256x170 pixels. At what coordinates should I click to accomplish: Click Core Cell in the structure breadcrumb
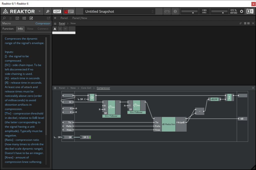(86, 88)
